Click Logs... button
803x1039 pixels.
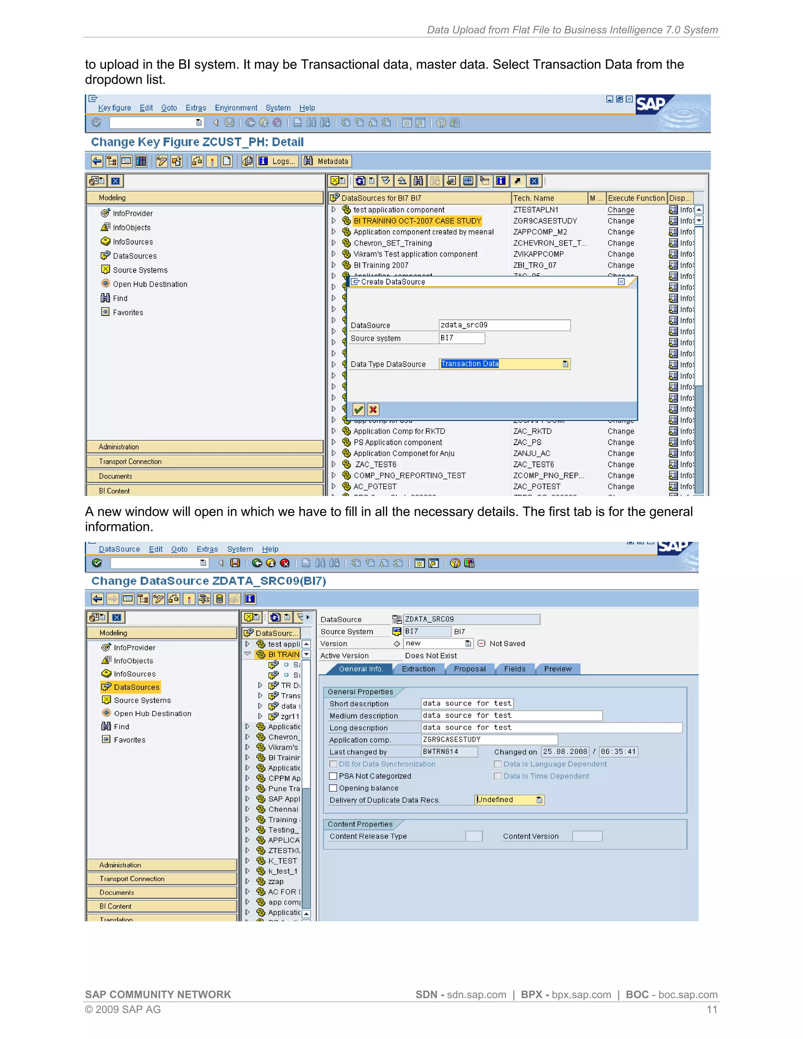(x=277, y=161)
